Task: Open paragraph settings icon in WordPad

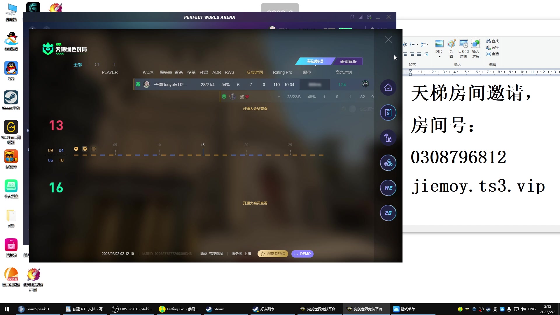Action: point(426,54)
